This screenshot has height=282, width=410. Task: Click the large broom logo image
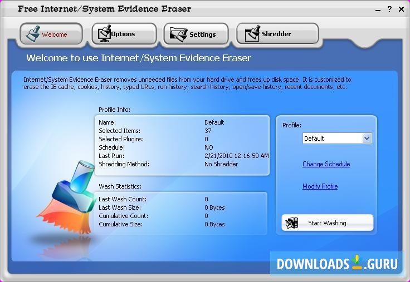click(65, 199)
